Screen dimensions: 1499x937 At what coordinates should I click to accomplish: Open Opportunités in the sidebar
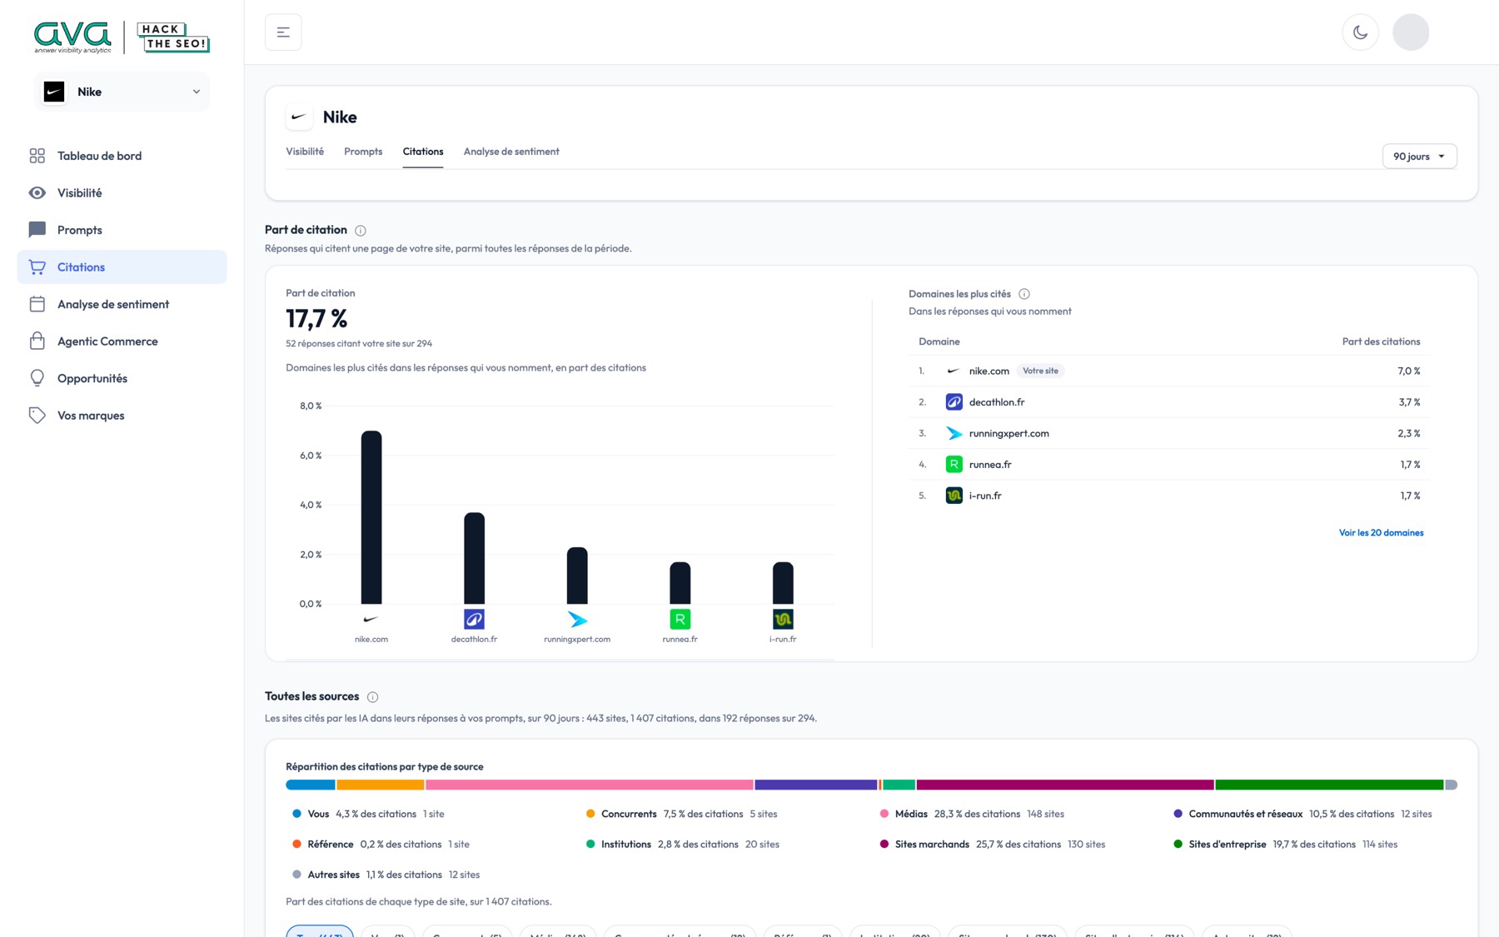pos(122,378)
